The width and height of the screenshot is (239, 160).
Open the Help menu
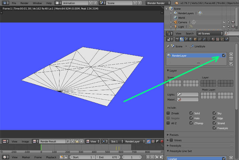pos(49,3)
